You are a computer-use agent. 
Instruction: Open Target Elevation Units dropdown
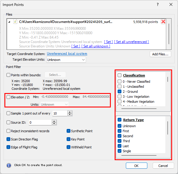click(x=66, y=60)
